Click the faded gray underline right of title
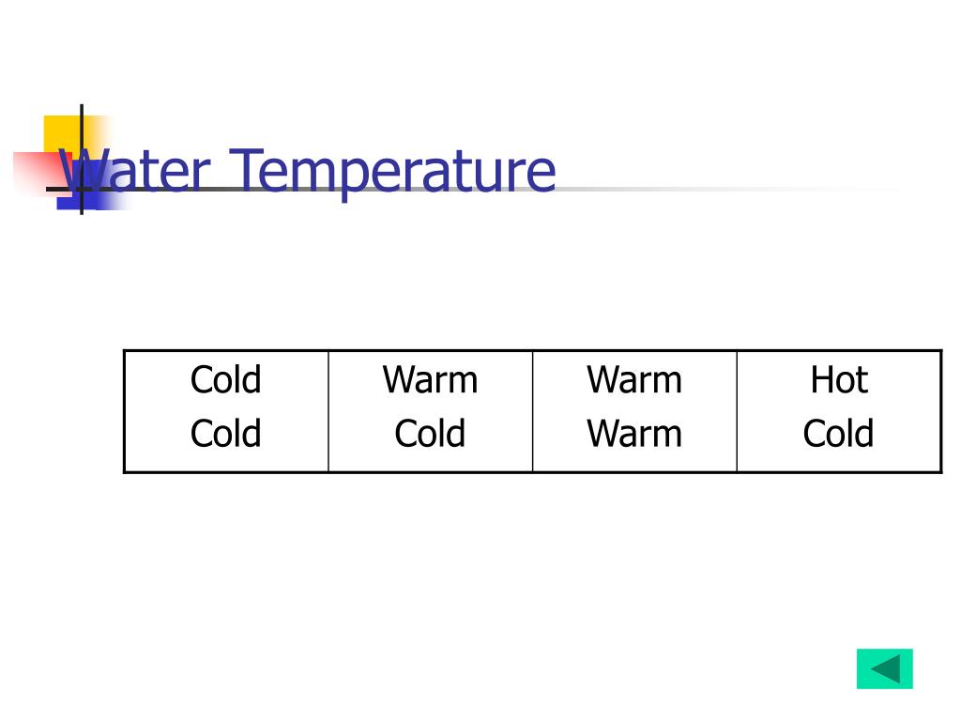The width and height of the screenshot is (961, 721). [x=729, y=189]
